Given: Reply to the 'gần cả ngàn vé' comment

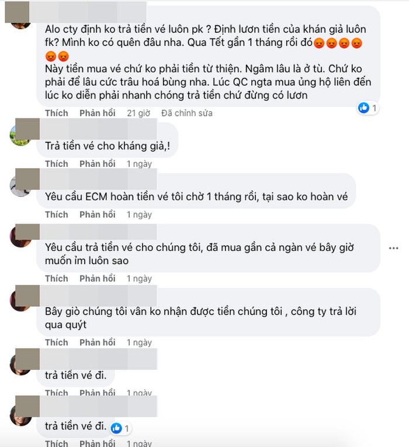Looking at the screenshot, I should pyautogui.click(x=98, y=278).
